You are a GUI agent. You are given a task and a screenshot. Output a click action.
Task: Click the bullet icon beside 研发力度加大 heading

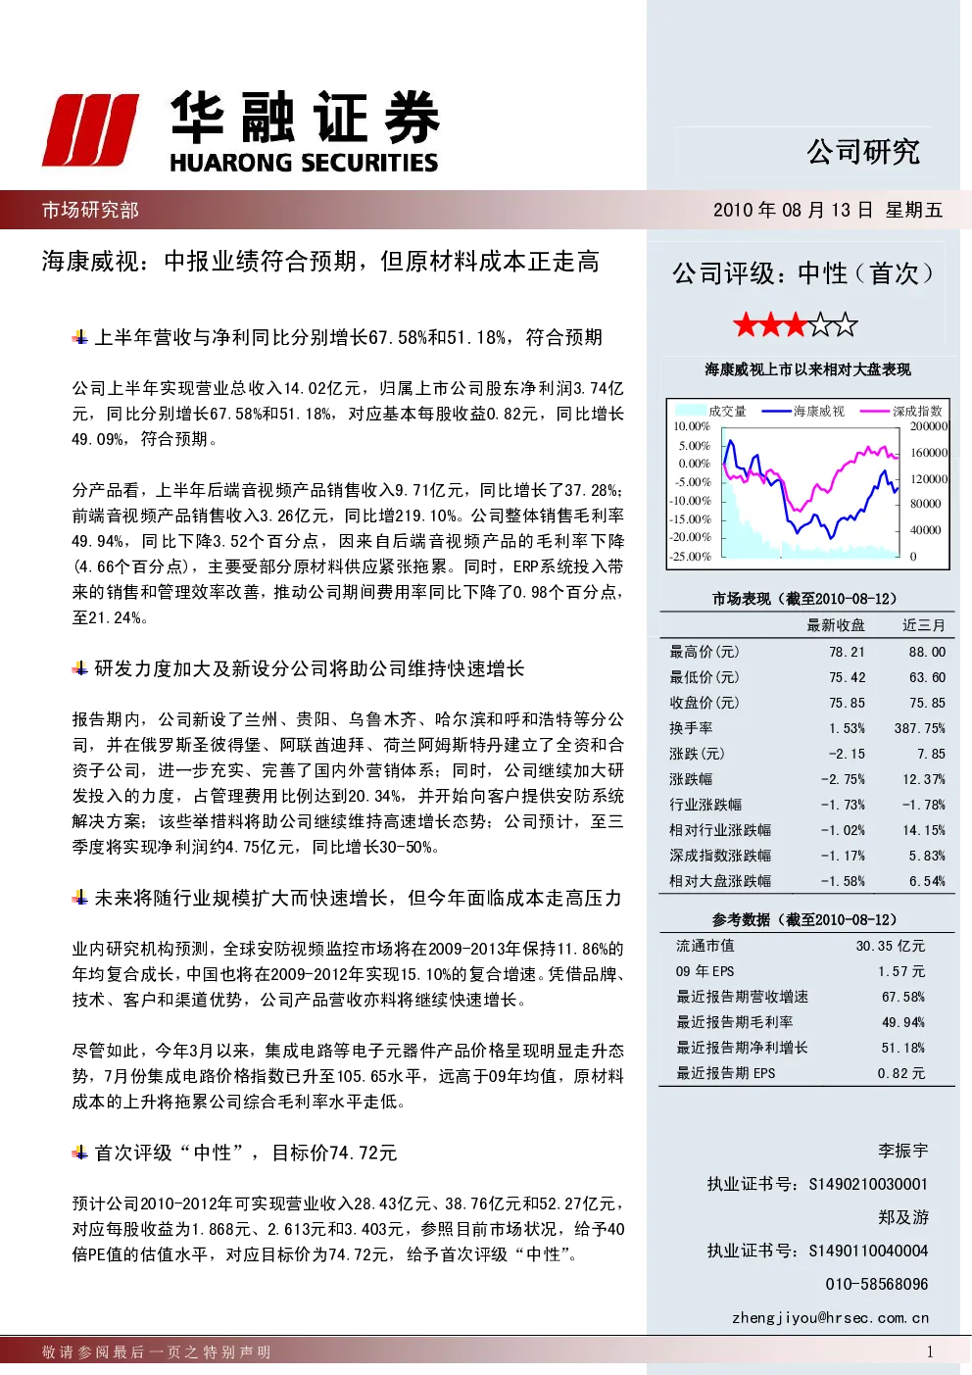point(80,668)
